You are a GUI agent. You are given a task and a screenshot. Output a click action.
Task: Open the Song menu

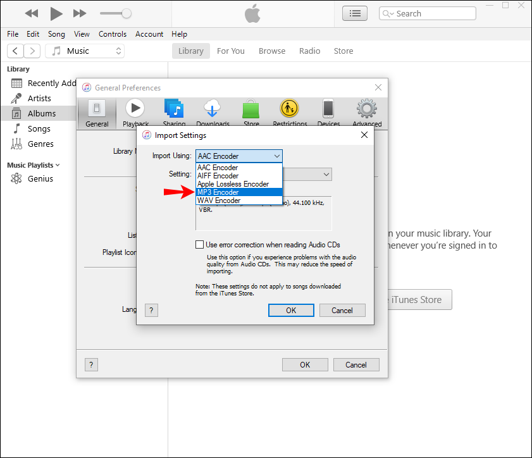(56, 34)
